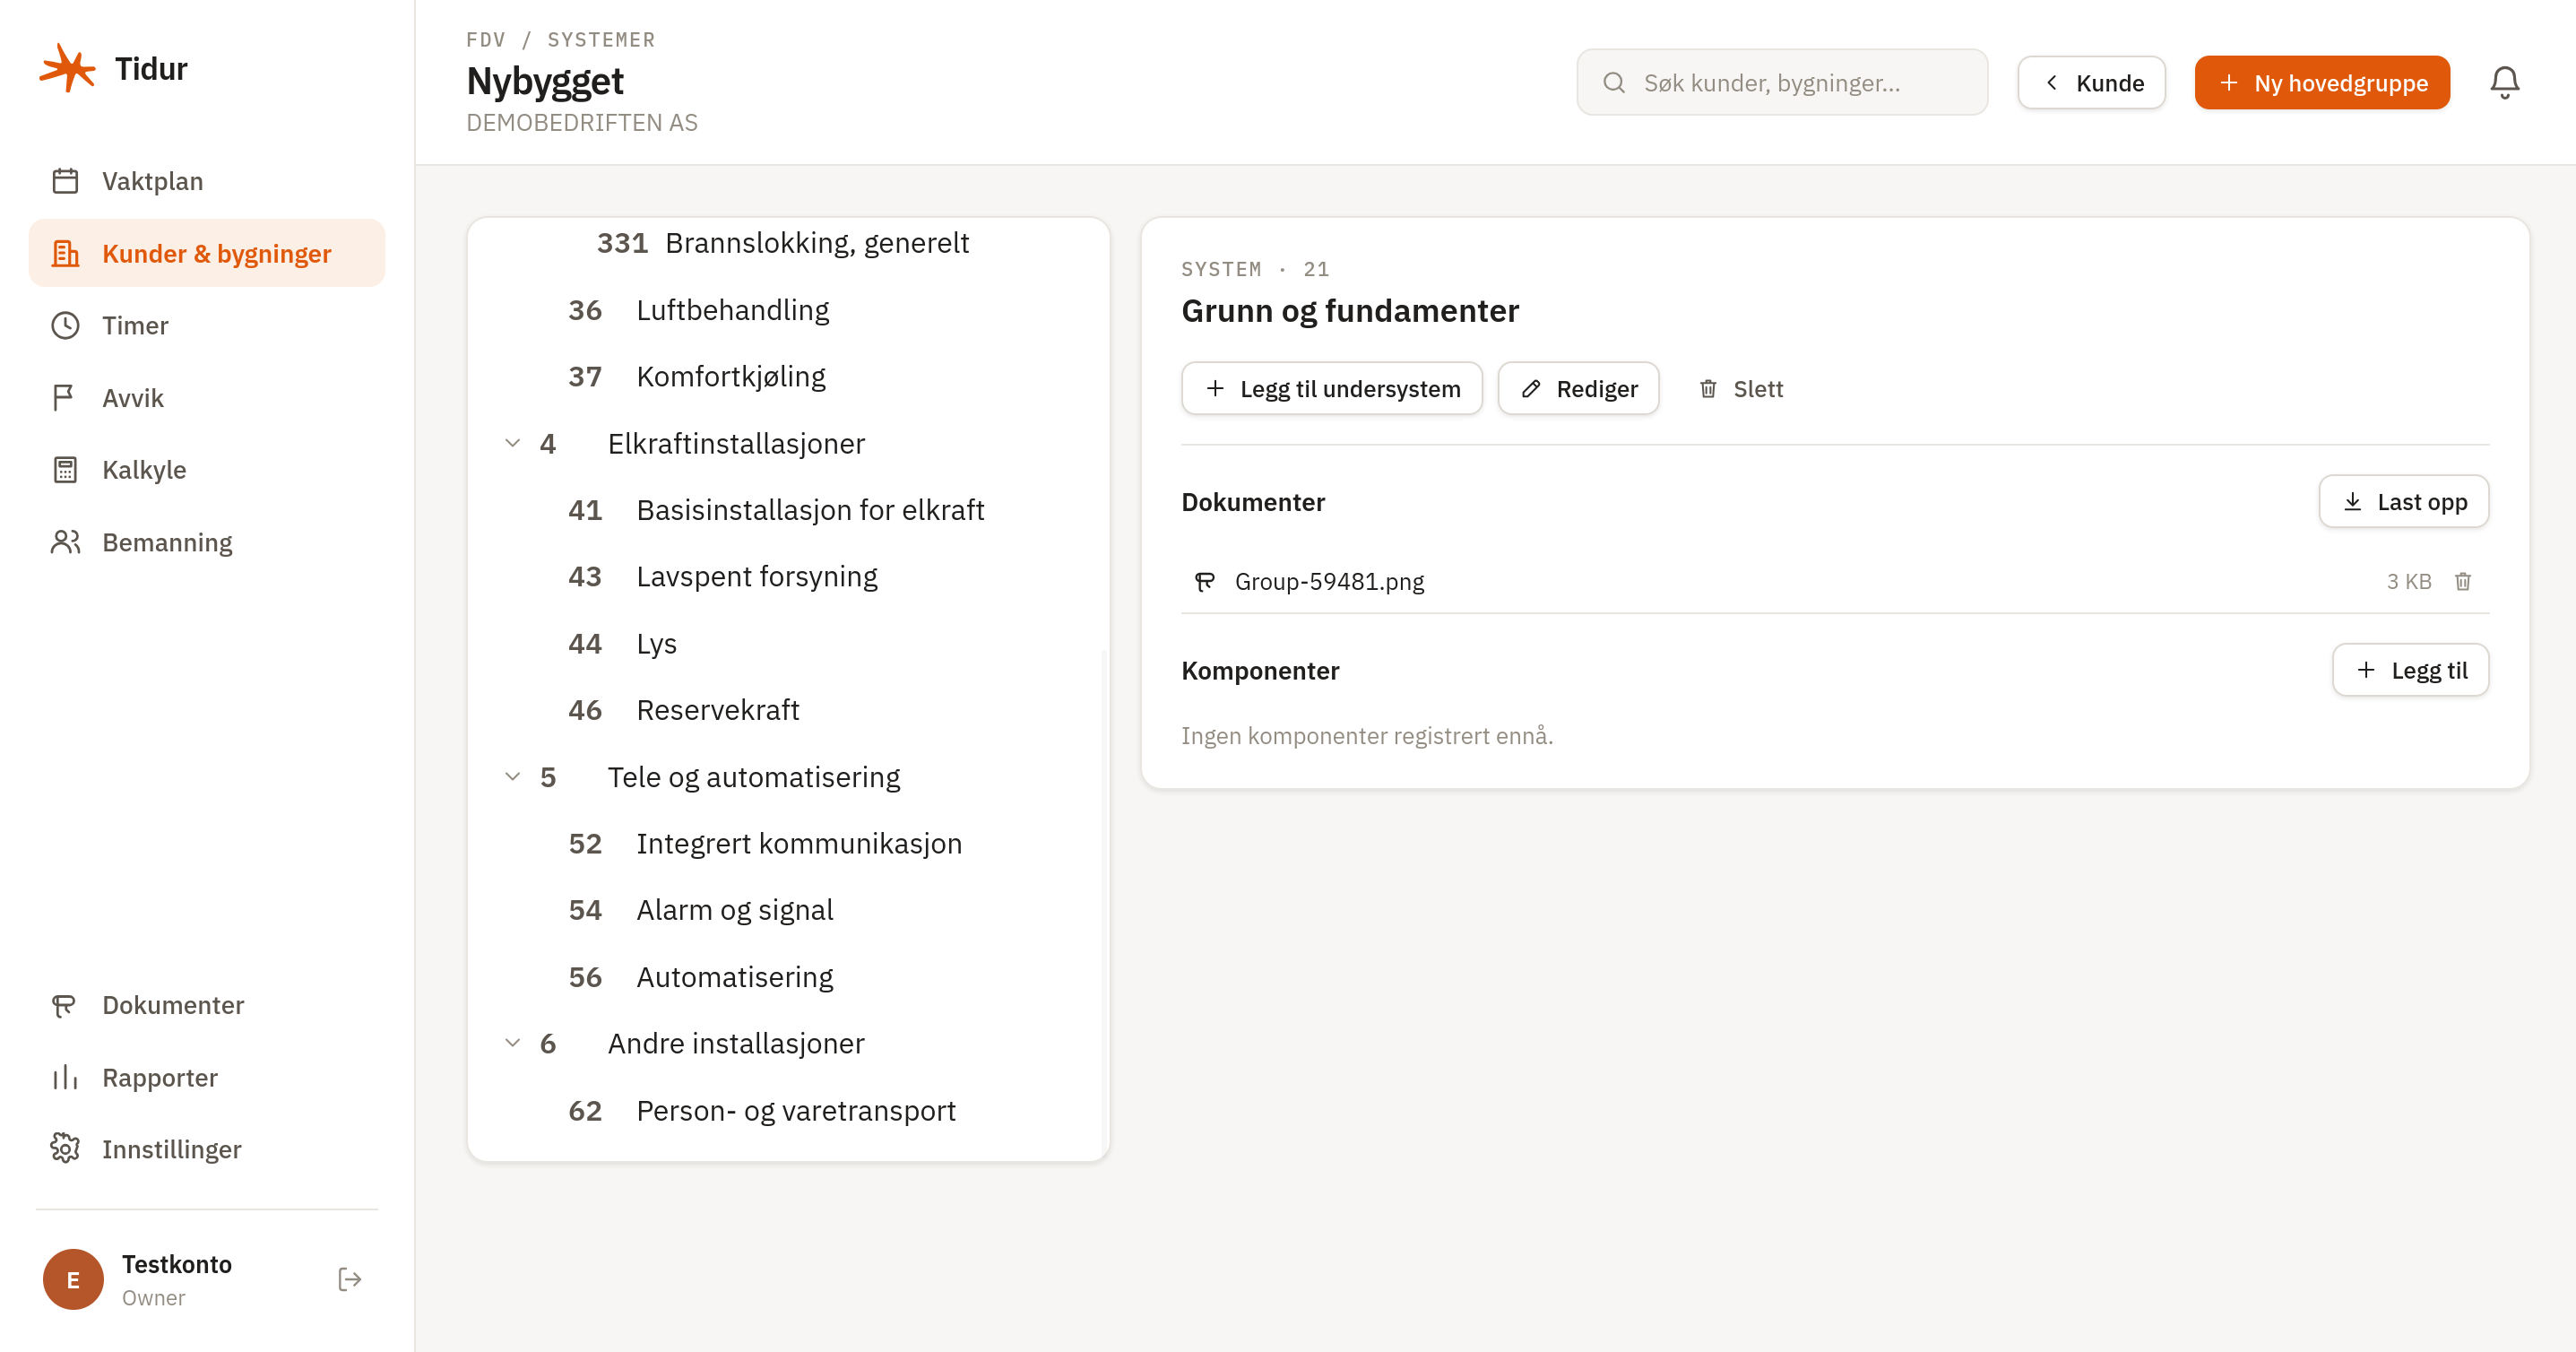Open Dokumenter from sidebar
This screenshot has height=1352, width=2576.
[207, 1005]
